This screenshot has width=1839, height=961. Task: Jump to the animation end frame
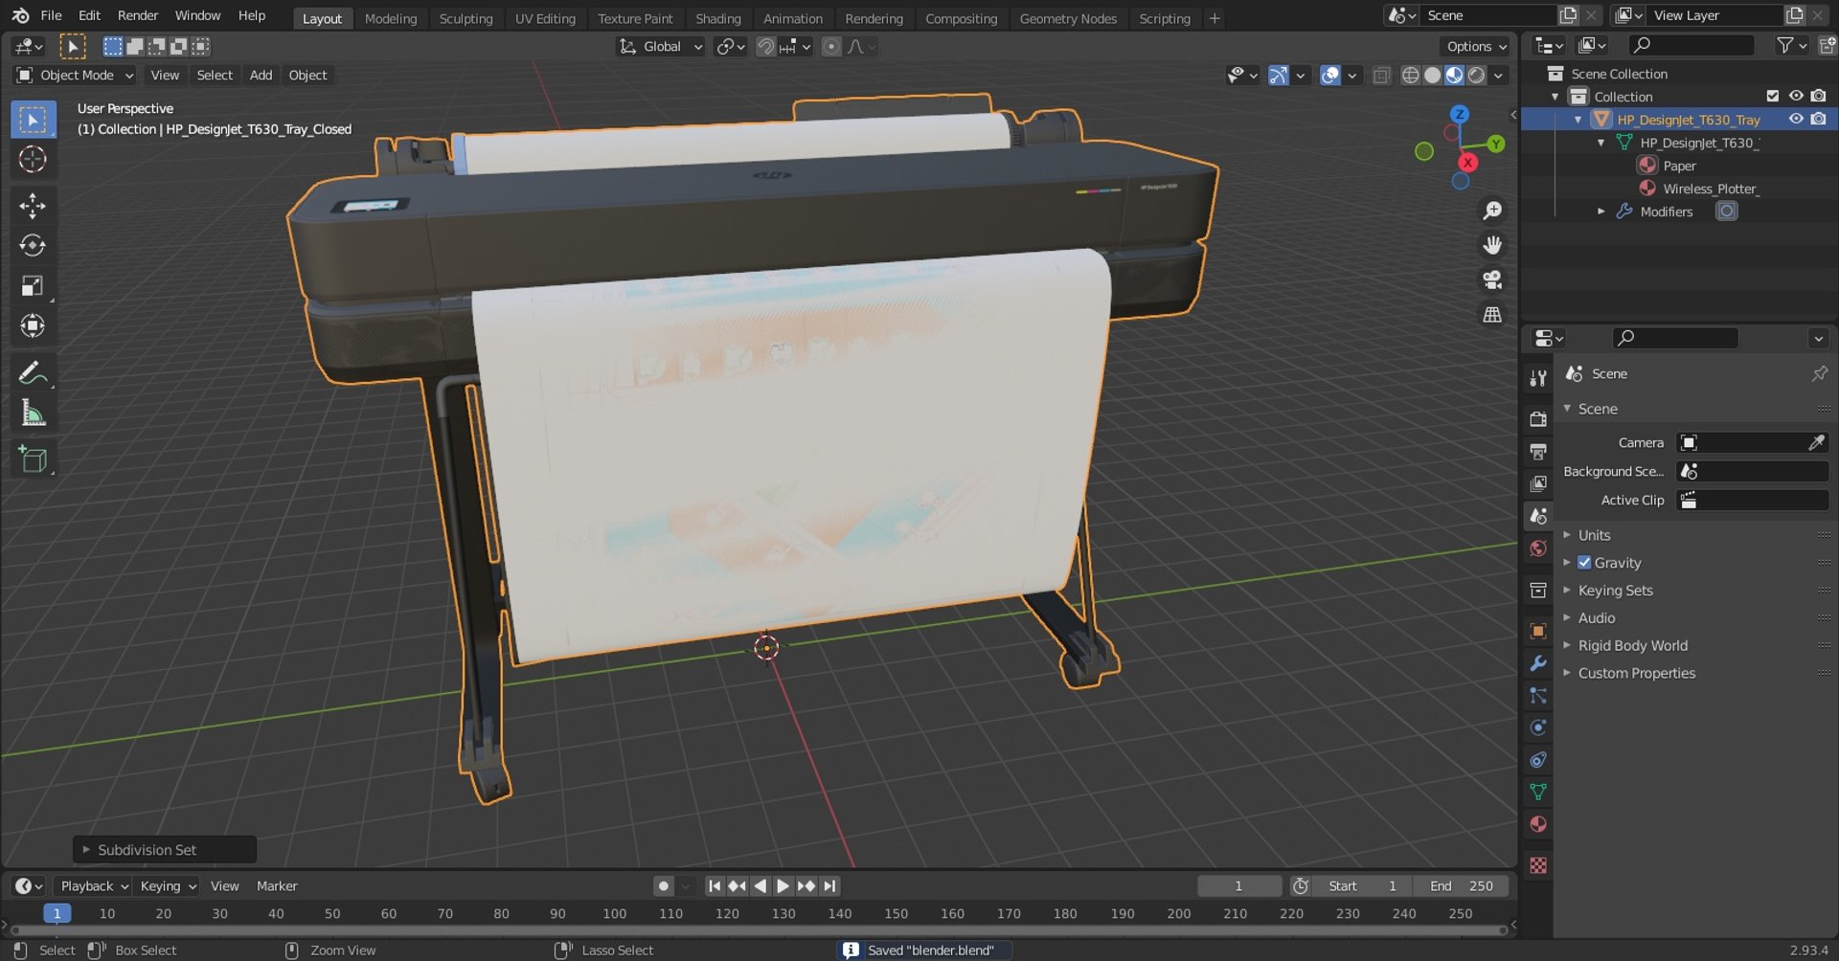829,886
